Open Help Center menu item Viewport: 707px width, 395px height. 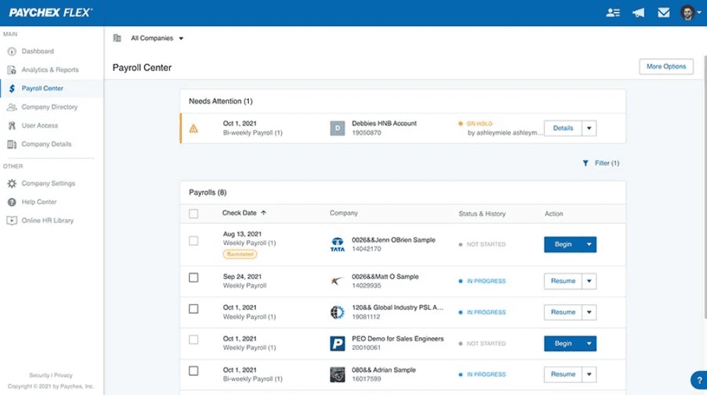[39, 202]
